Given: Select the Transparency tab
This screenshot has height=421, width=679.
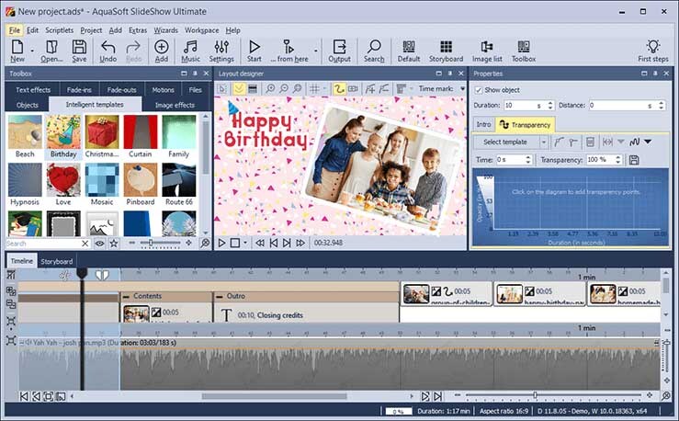Looking at the screenshot, I should click(x=526, y=125).
